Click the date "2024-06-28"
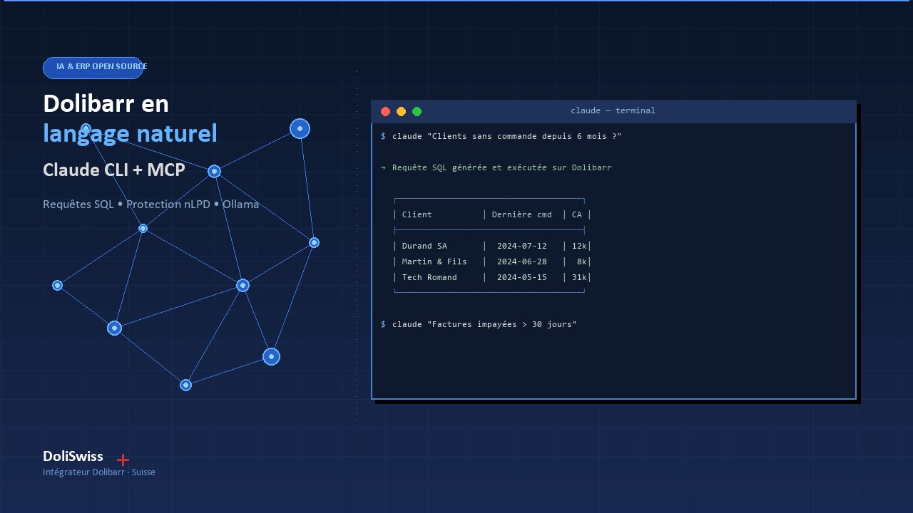Screen dimensions: 913x513 pos(521,261)
